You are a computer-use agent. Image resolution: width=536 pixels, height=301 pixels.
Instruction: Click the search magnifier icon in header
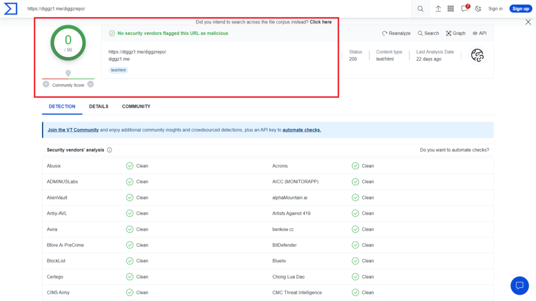420,9
